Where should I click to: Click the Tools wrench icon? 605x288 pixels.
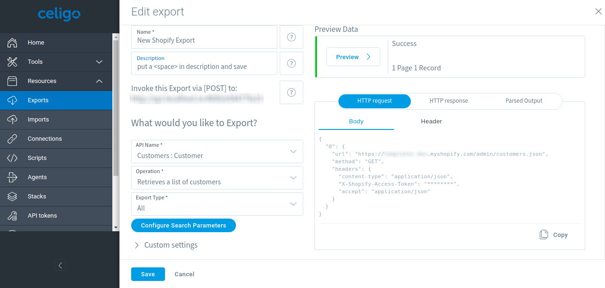coord(13,62)
